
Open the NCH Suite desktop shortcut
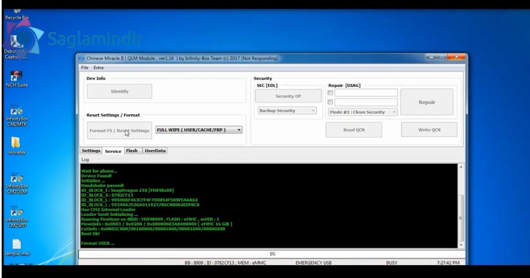(16, 79)
